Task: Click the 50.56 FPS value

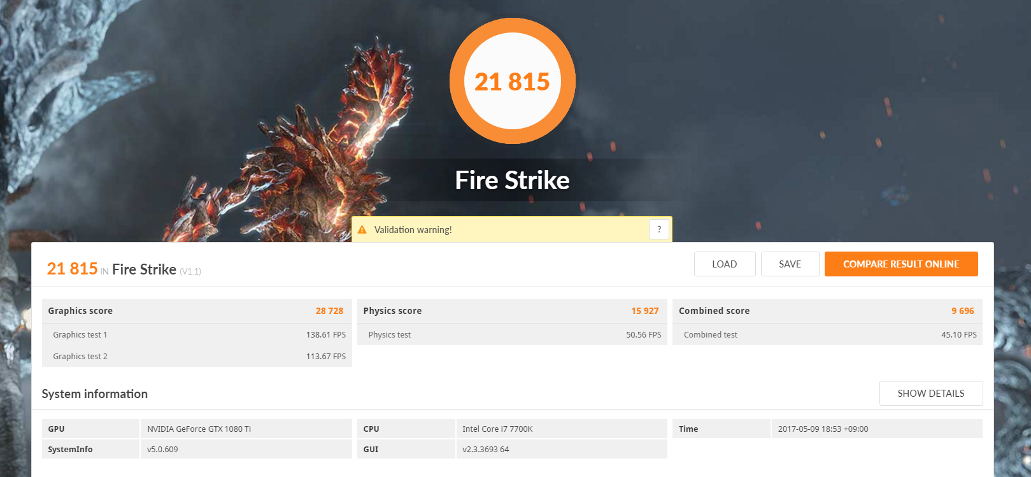Action: point(644,335)
